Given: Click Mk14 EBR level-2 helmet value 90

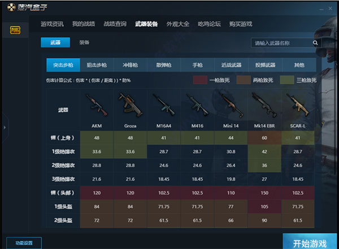Looking at the screenshot, I should (x=264, y=220).
